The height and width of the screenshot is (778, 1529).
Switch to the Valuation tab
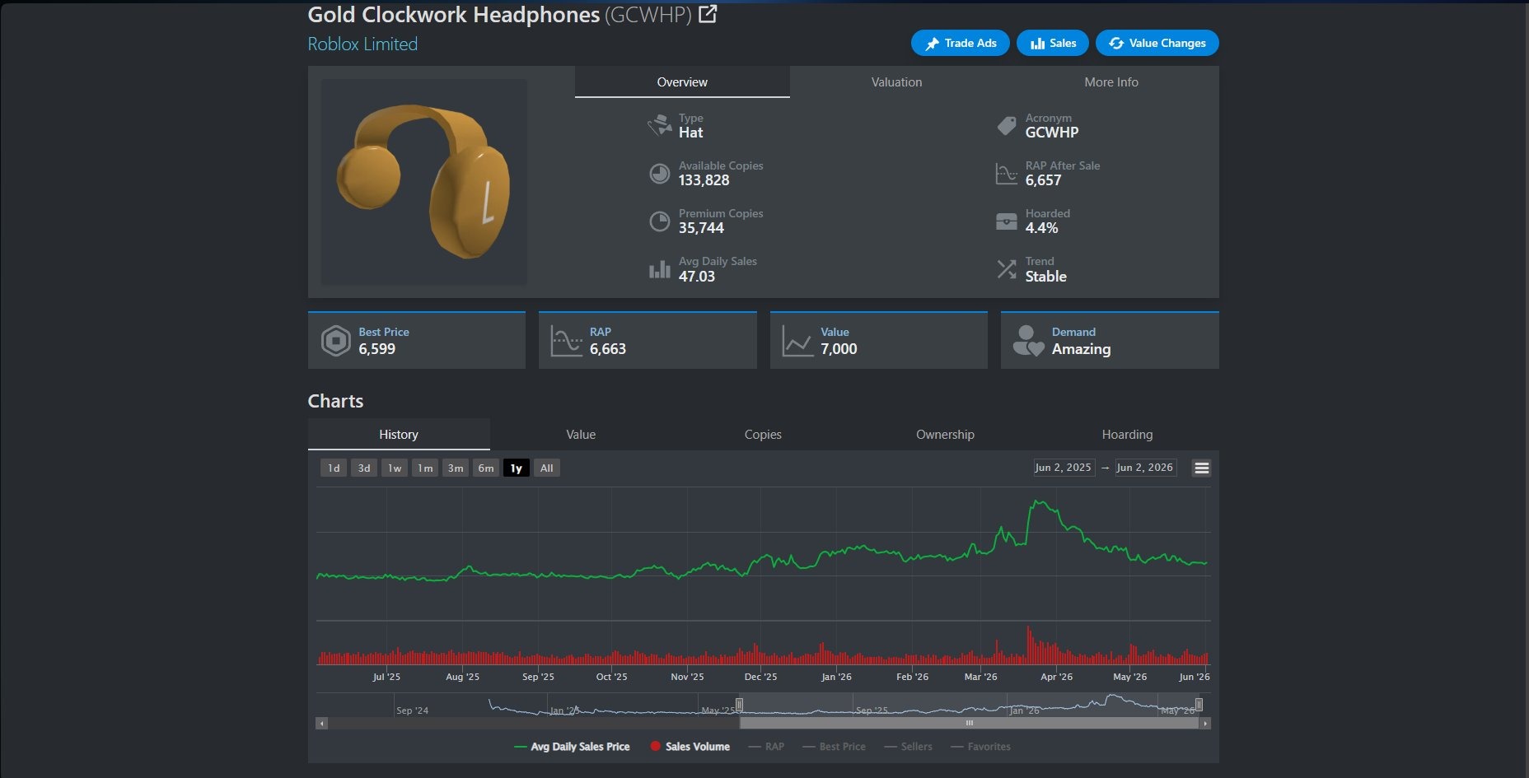pos(896,82)
